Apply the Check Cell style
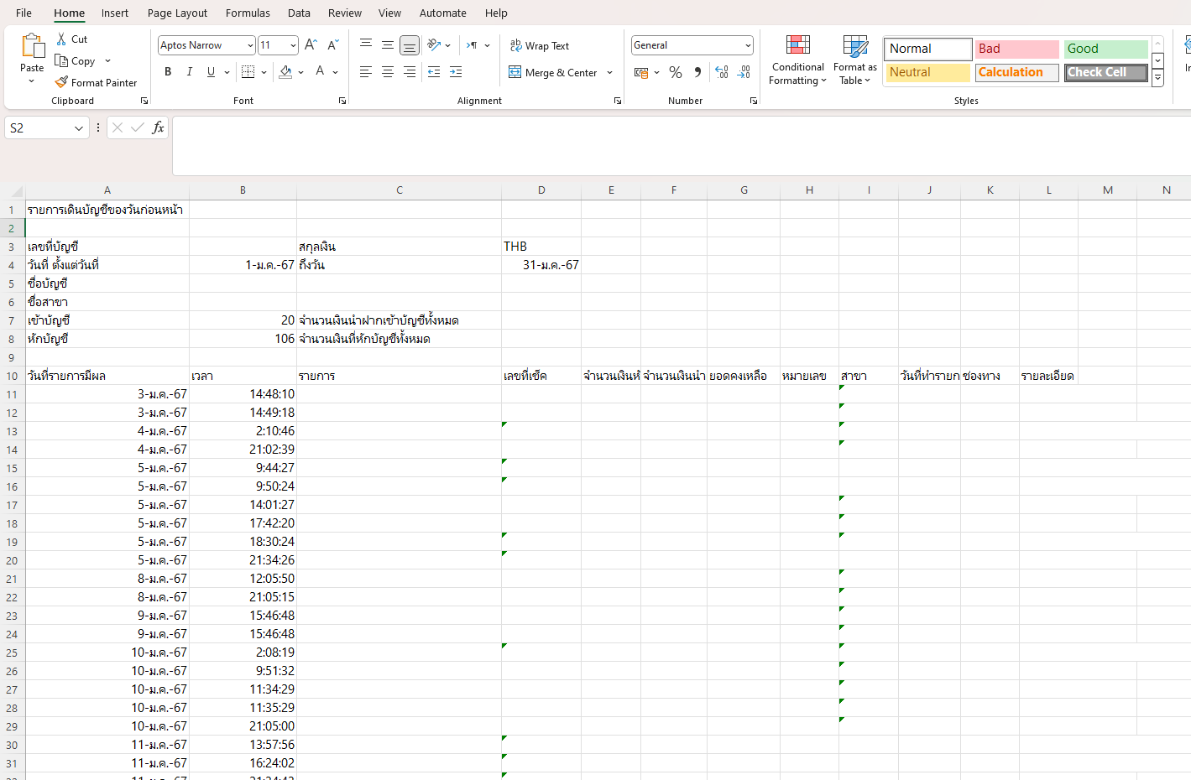The width and height of the screenshot is (1191, 780). coord(1106,72)
